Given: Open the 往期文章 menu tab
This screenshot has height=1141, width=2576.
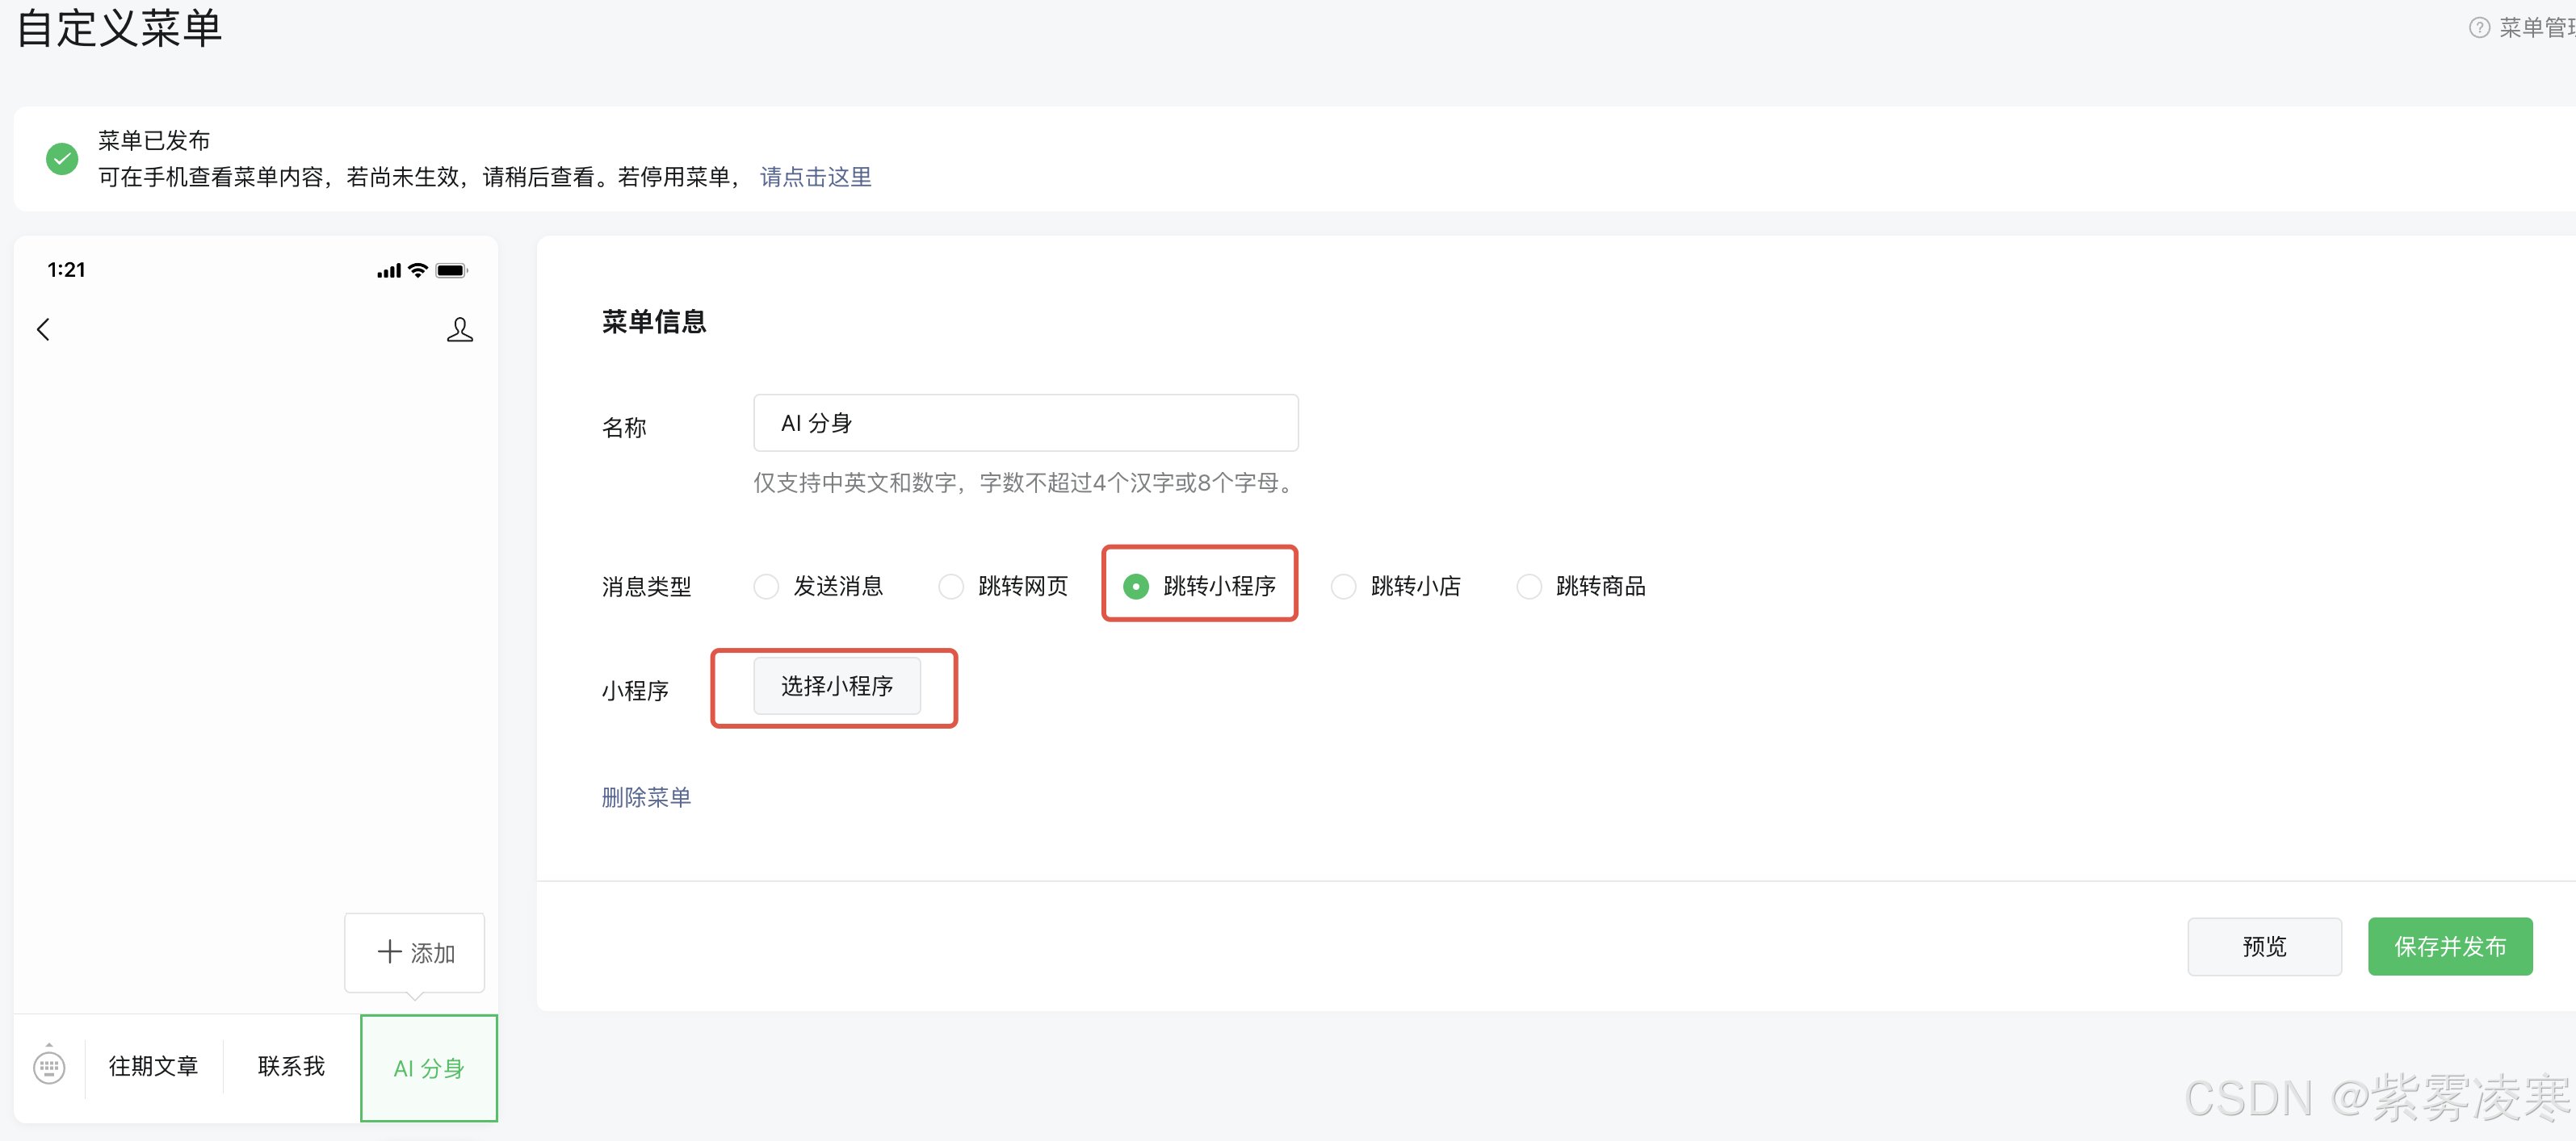Looking at the screenshot, I should coord(153,1066).
